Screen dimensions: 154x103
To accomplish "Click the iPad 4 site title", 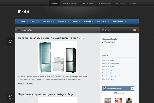I will point(24,12).
